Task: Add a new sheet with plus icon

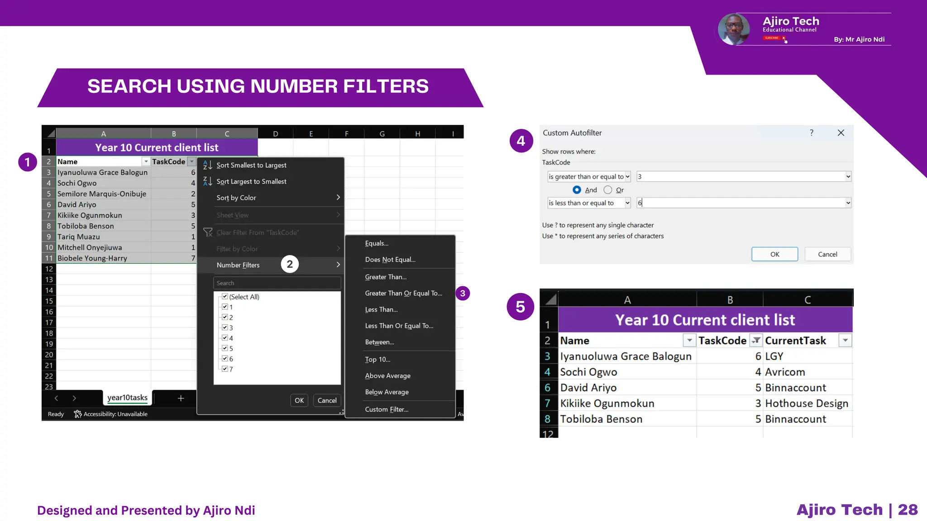Action: tap(181, 398)
